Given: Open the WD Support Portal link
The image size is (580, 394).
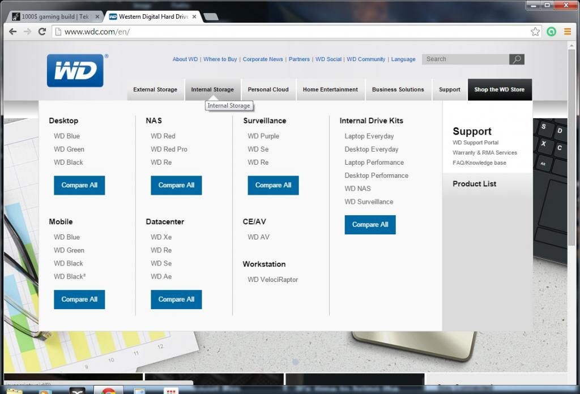Looking at the screenshot, I should 476,143.
